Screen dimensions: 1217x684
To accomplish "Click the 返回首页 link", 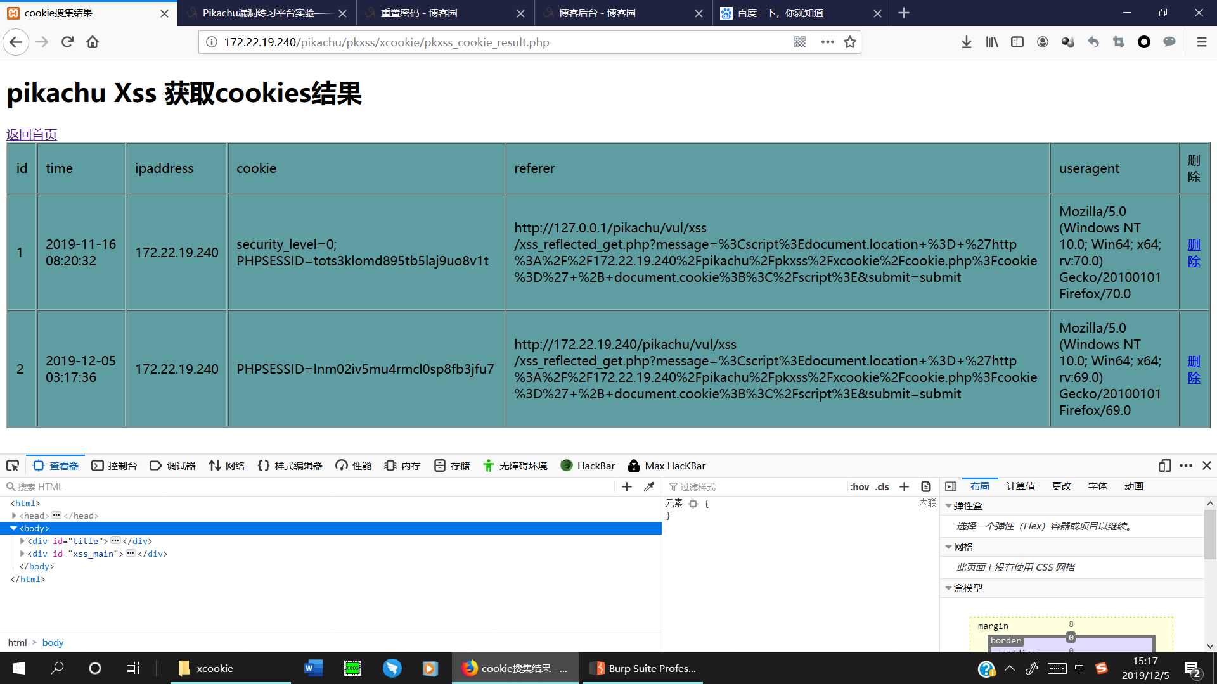I will [32, 134].
